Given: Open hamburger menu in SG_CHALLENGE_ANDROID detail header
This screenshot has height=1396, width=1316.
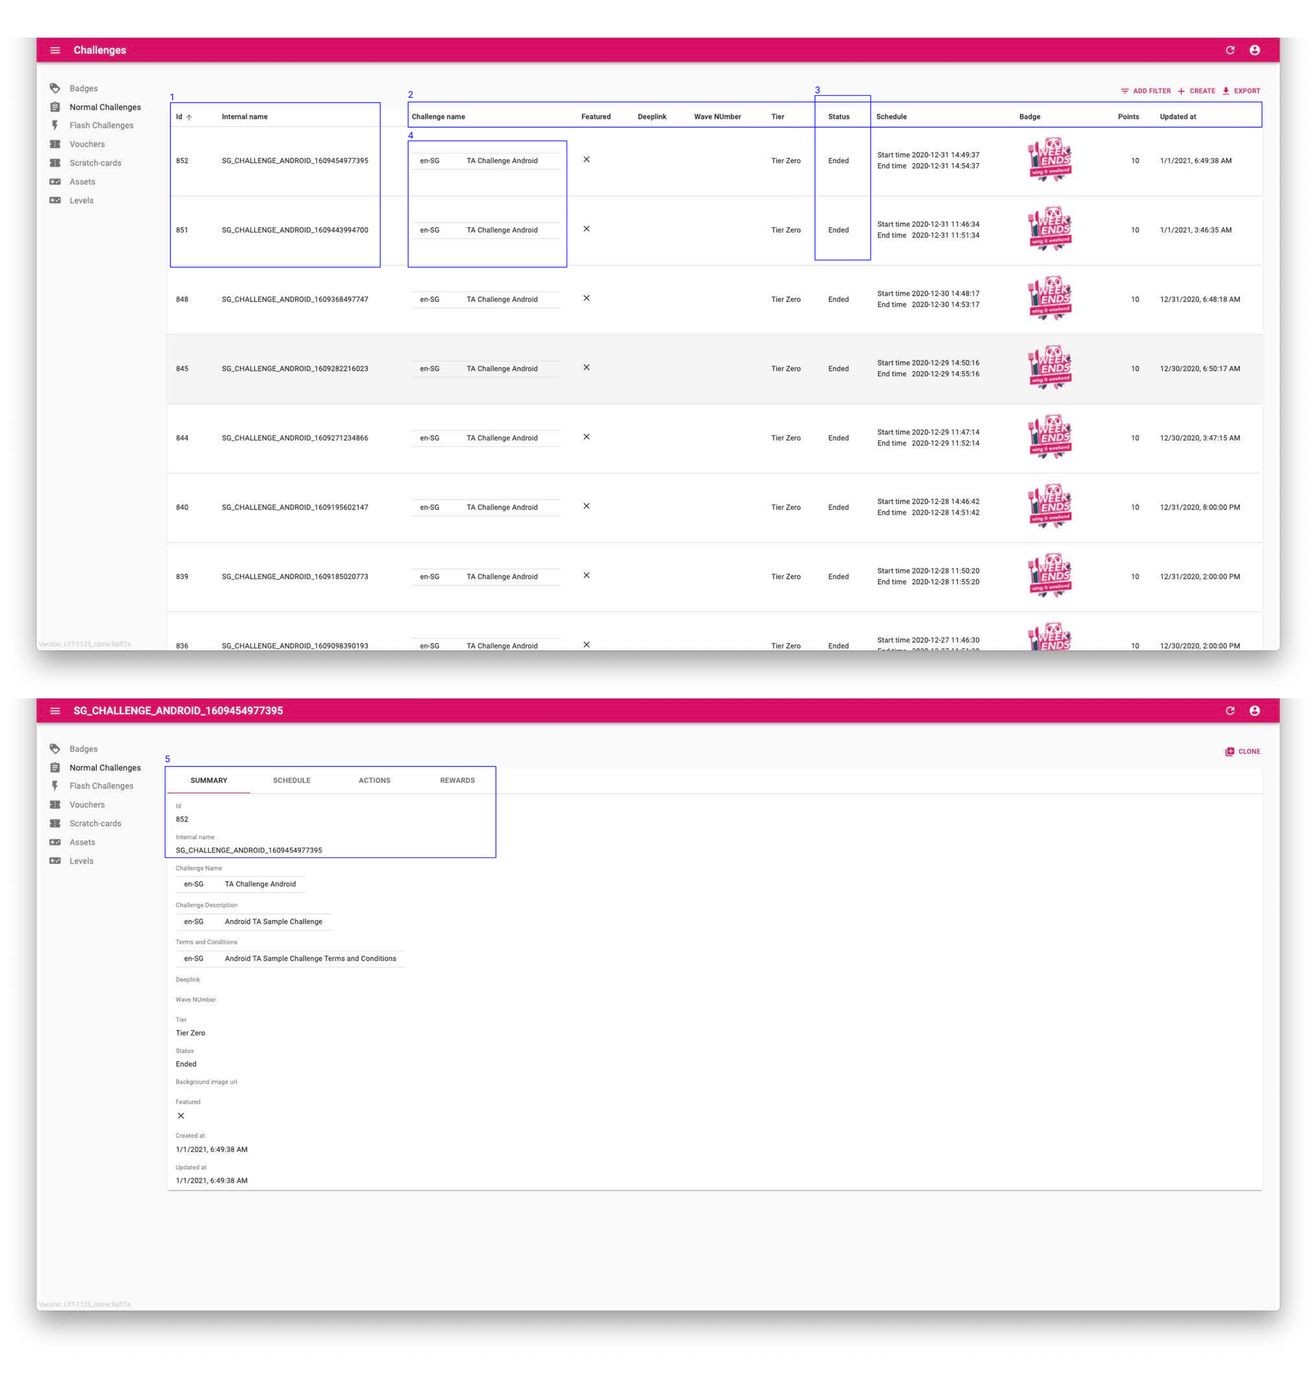Looking at the screenshot, I should tap(55, 710).
